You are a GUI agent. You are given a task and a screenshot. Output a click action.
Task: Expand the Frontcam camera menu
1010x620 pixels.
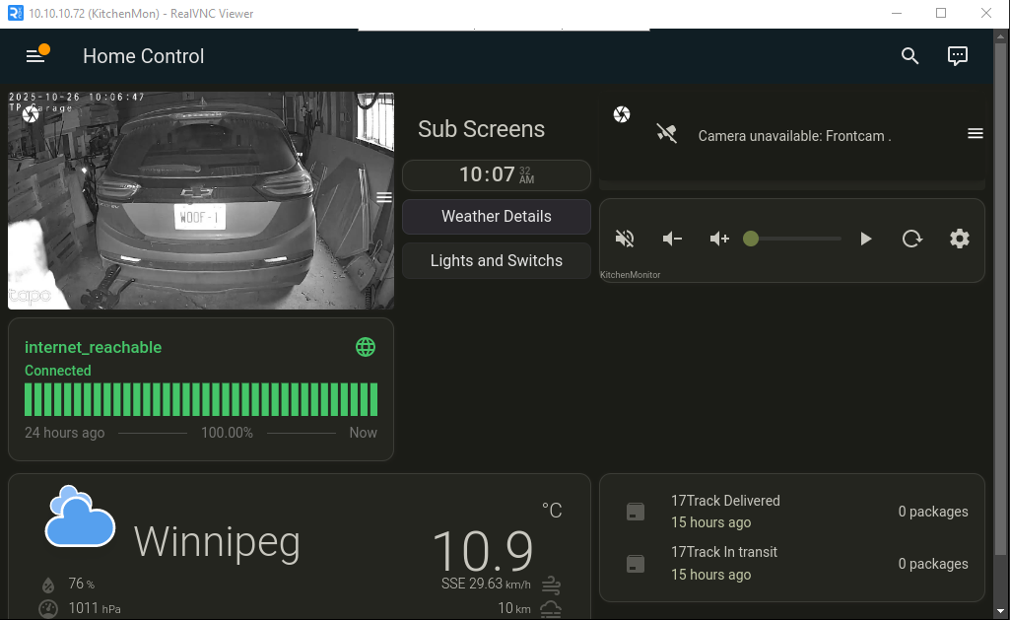pyautogui.click(x=975, y=134)
